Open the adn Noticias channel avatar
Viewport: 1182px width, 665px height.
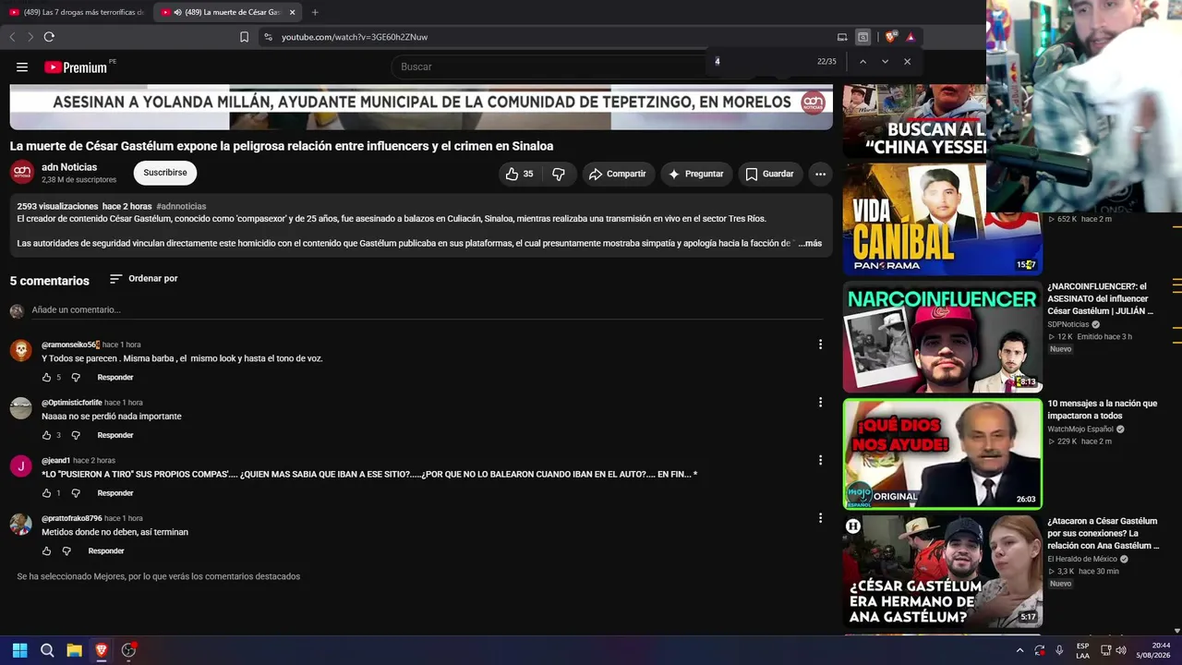22,173
